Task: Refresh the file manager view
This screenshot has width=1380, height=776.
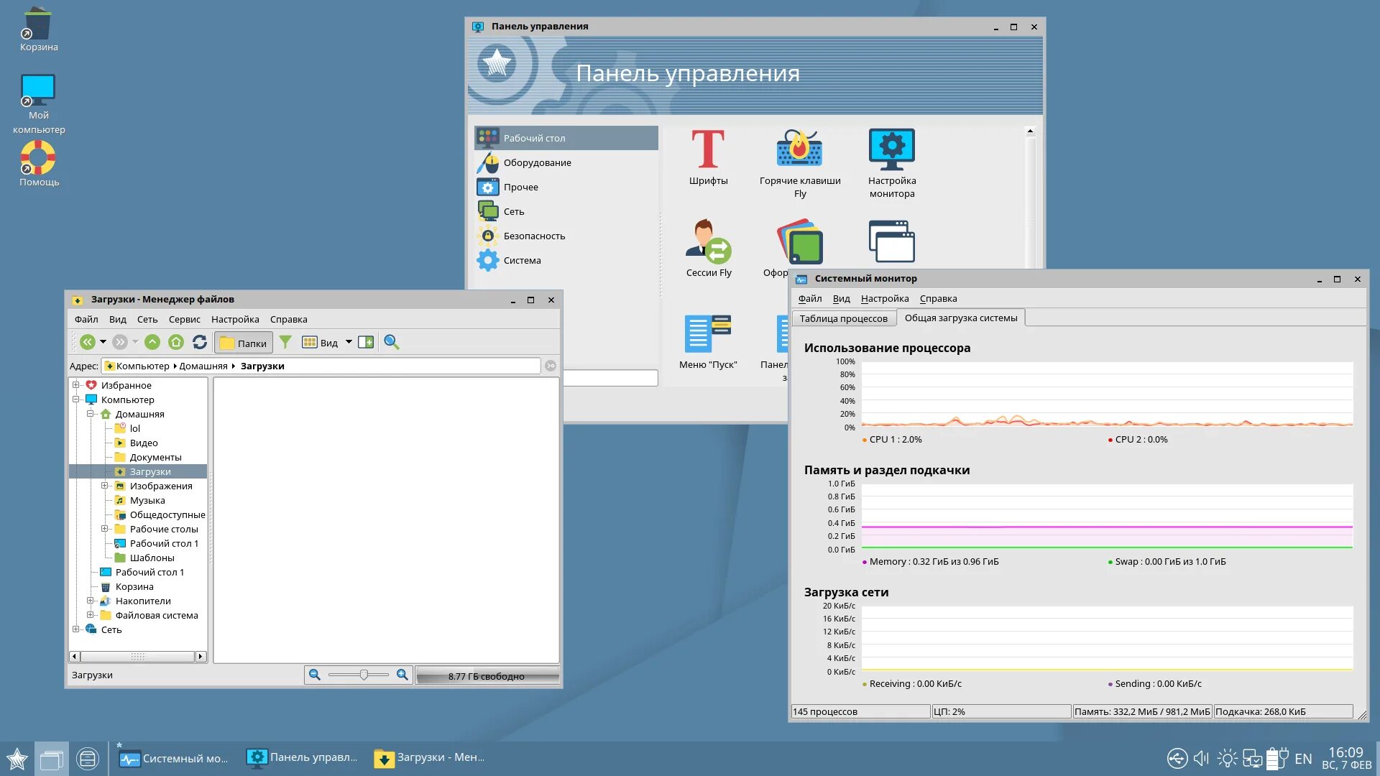Action: point(200,343)
